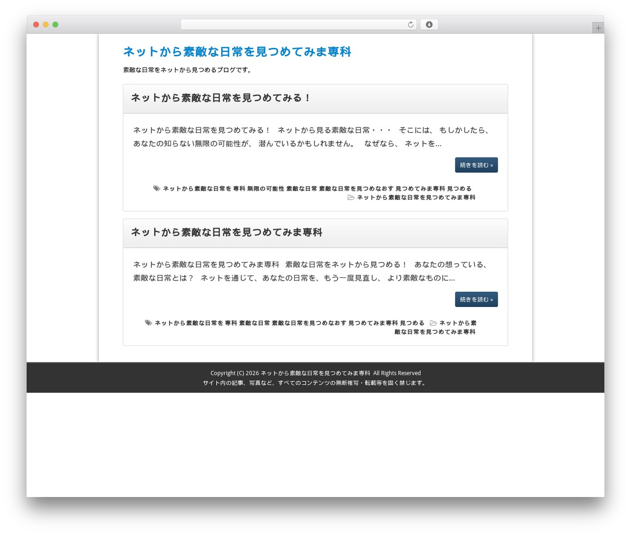Open the blue site title link in the header

(237, 52)
